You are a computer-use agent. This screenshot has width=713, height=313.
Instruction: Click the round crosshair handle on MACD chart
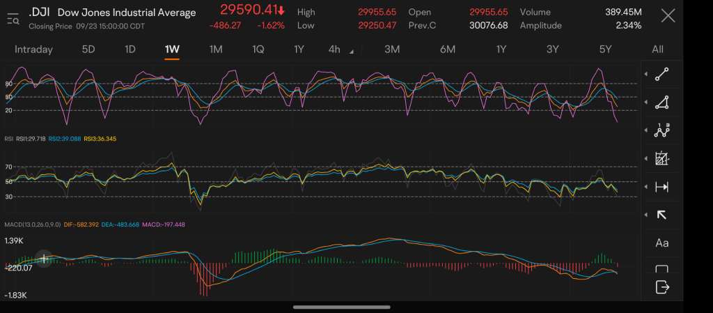point(44,259)
